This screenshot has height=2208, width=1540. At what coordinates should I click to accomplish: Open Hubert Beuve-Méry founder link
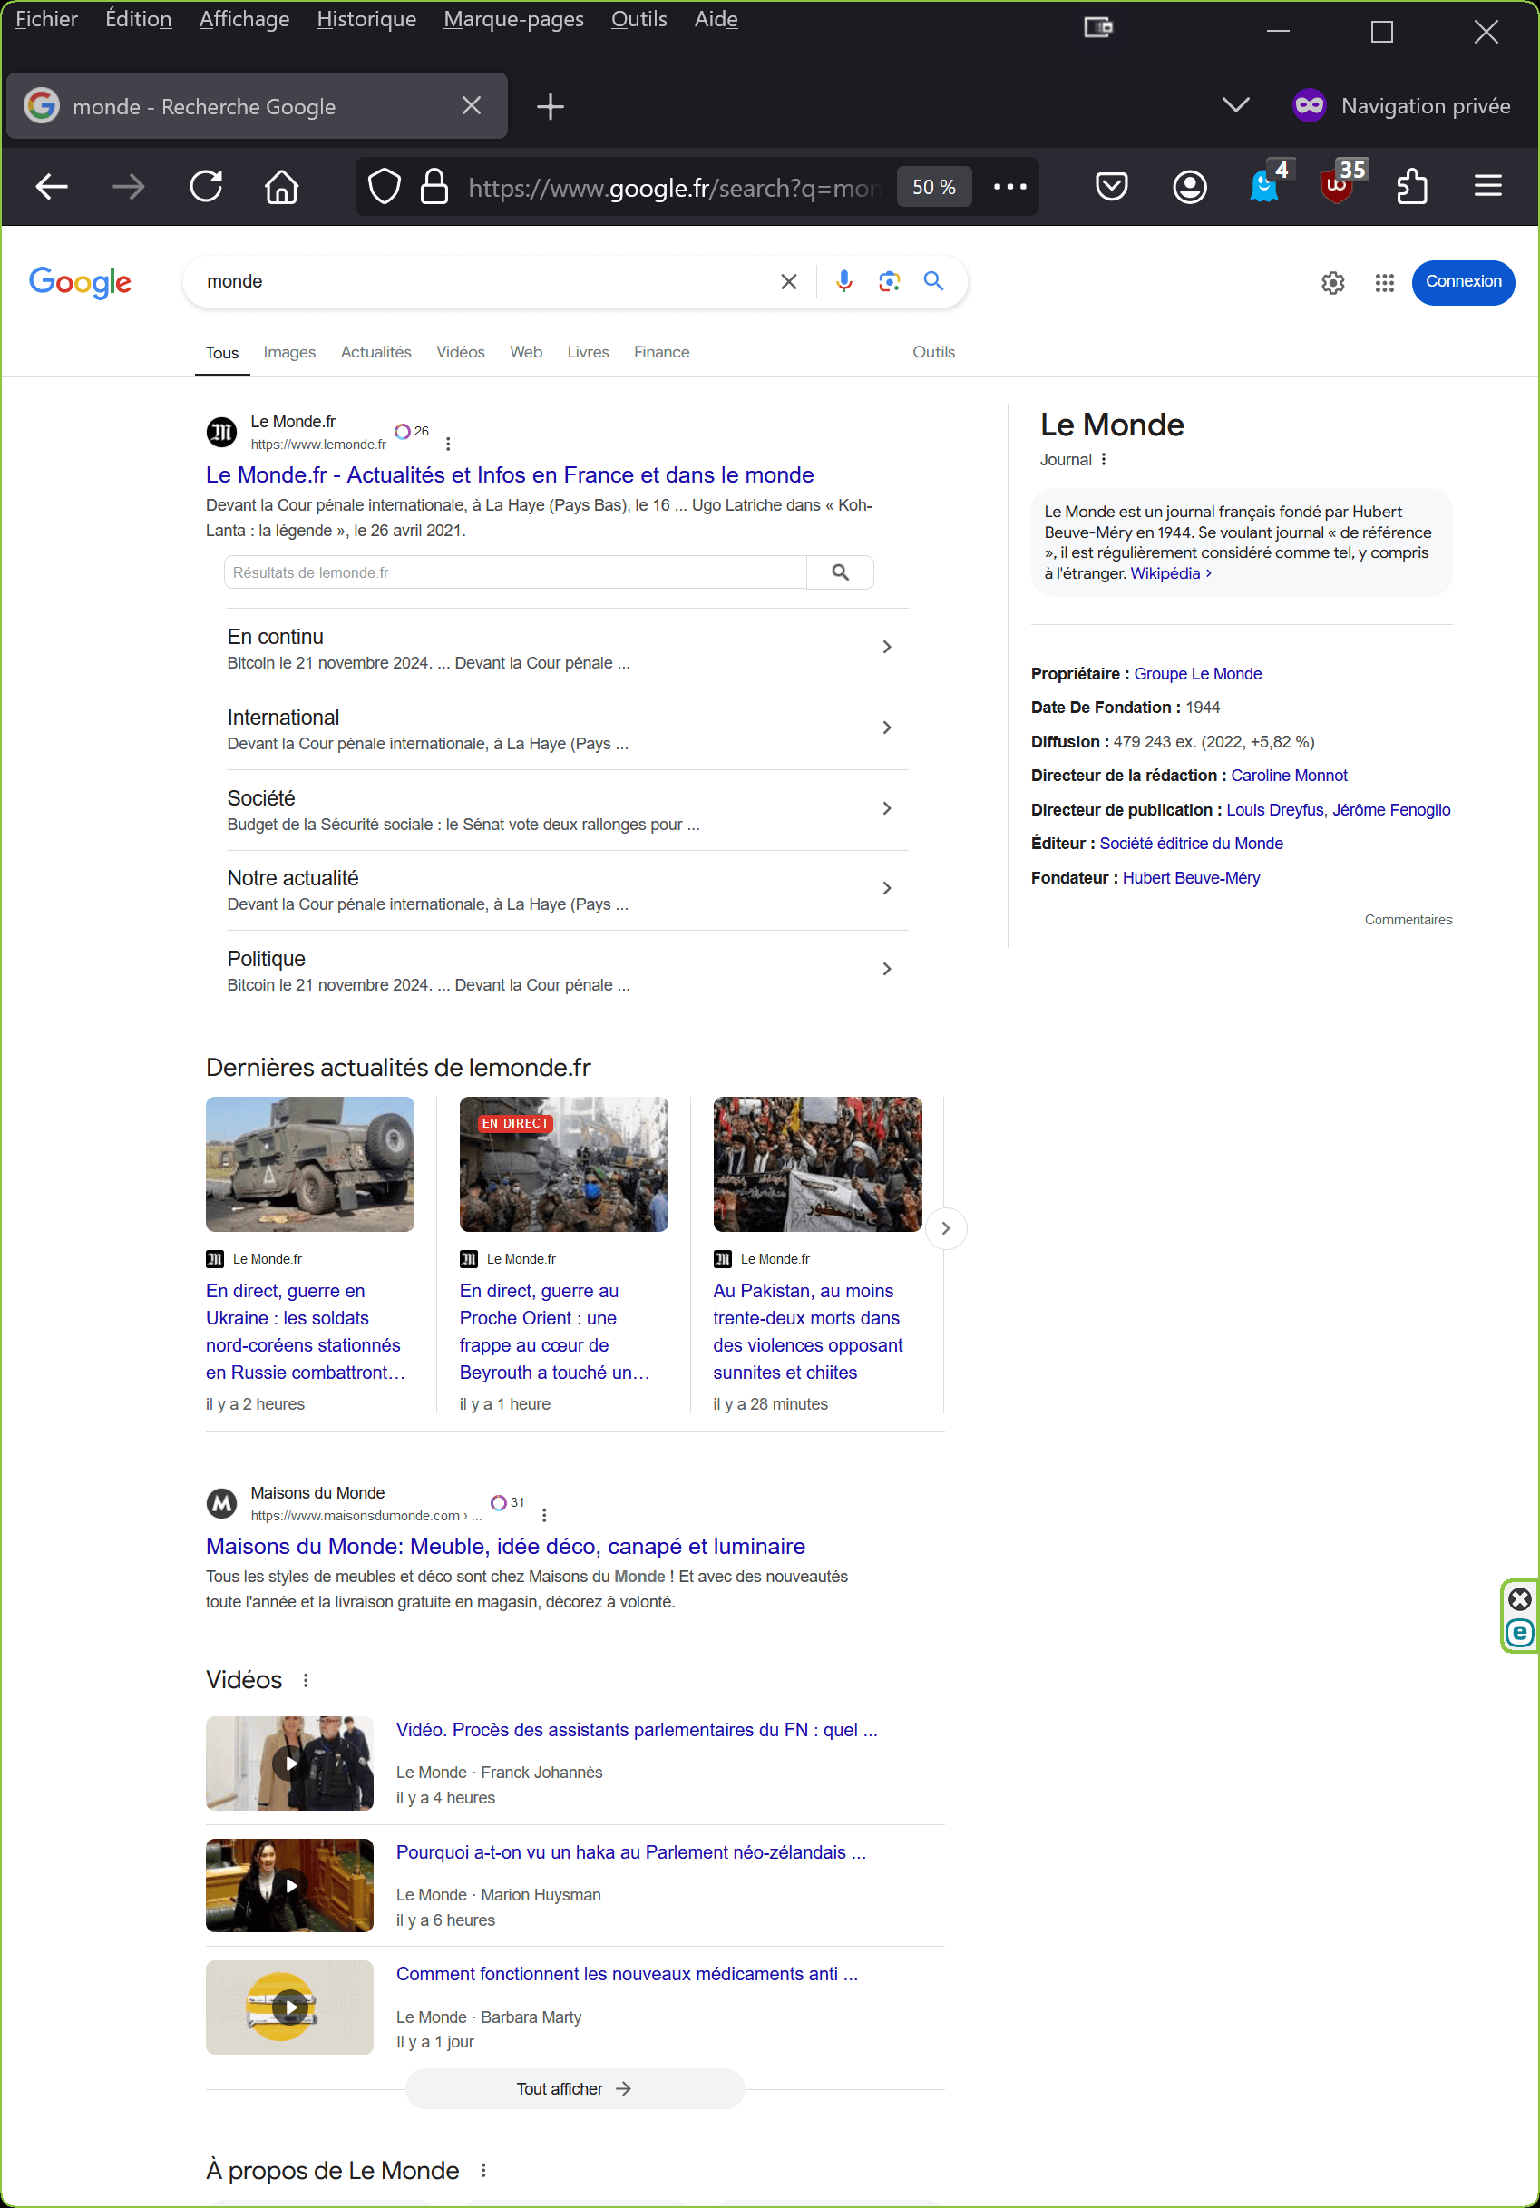pyautogui.click(x=1191, y=878)
